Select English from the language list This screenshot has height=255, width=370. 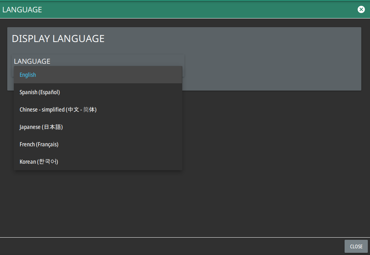tap(28, 75)
